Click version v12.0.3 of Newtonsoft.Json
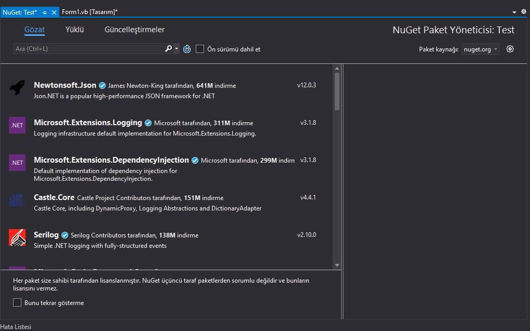The width and height of the screenshot is (530, 331). 307,85
